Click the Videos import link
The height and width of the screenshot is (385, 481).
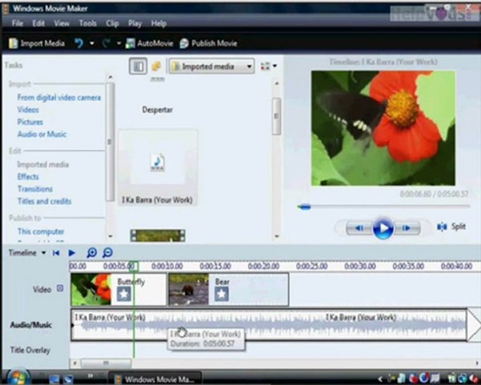pos(28,110)
